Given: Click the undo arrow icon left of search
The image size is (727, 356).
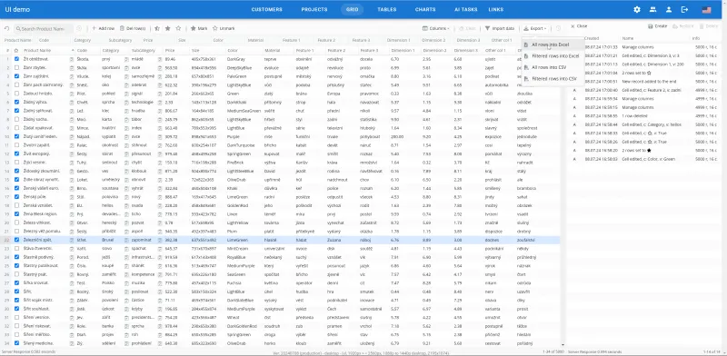Looking at the screenshot, I should point(7,28).
